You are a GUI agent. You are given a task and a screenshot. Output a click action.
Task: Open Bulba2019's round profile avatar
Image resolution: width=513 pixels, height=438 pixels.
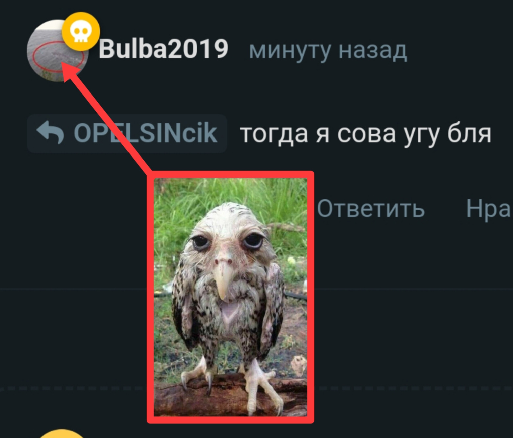pos(58,50)
